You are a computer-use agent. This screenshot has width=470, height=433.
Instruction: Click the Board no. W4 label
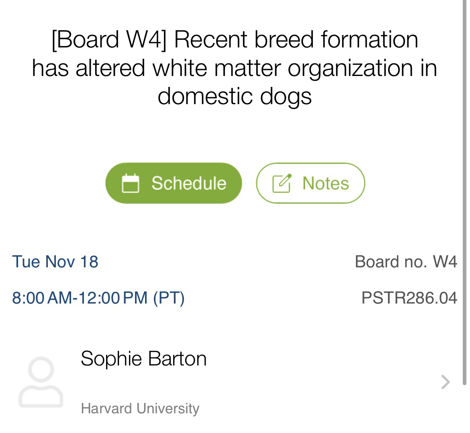[x=406, y=262]
